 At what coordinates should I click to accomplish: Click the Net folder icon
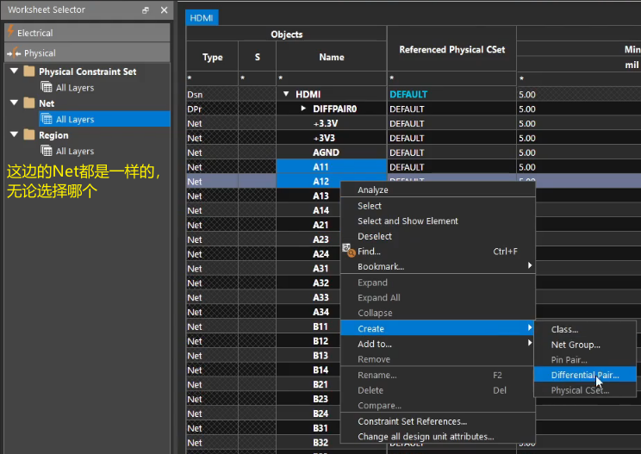[29, 103]
